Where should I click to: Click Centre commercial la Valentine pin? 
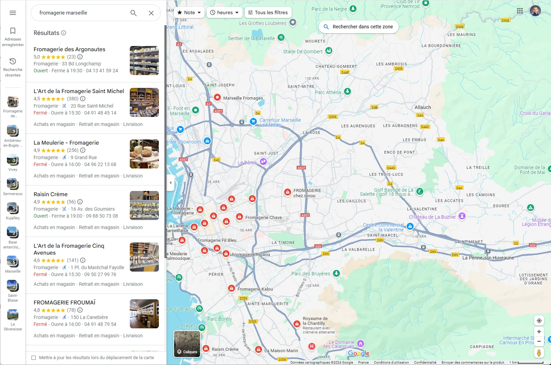click(x=410, y=226)
